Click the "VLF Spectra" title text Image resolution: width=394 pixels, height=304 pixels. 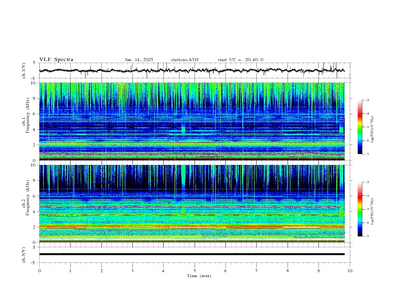pos(56,60)
